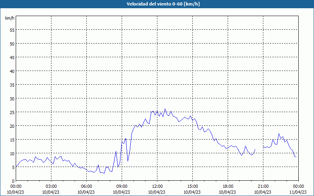Click the x-axis time label '12:00'
The height and width of the screenshot is (196, 314).
[157, 187]
